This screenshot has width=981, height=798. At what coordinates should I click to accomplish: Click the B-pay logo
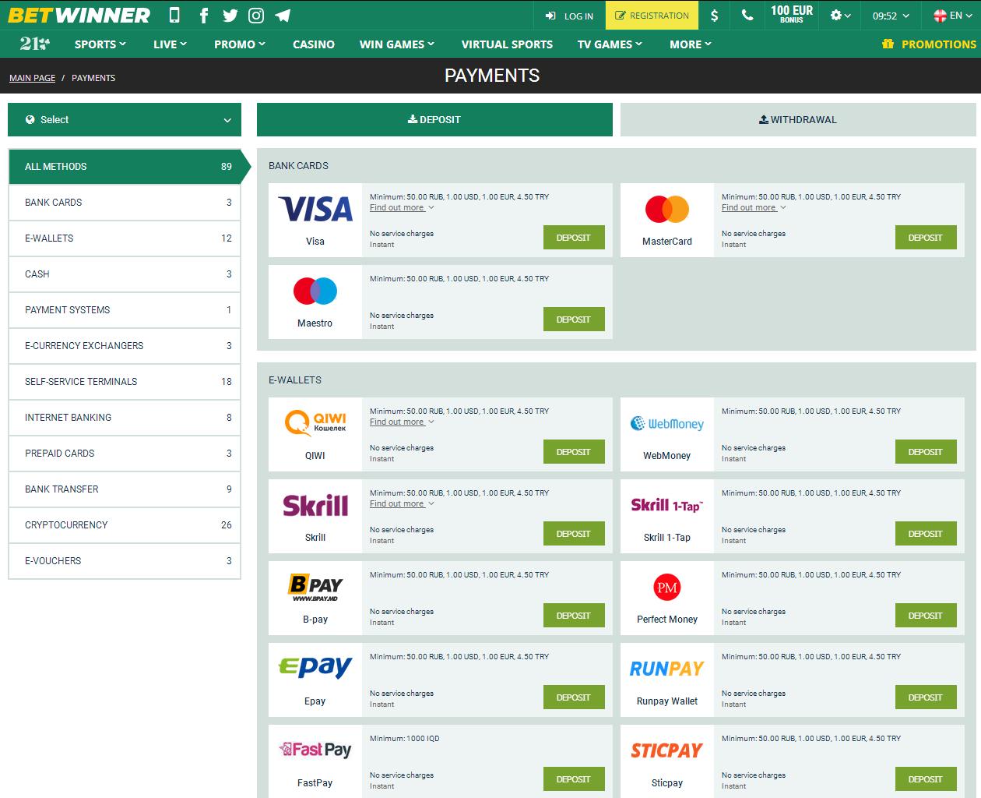(x=315, y=587)
